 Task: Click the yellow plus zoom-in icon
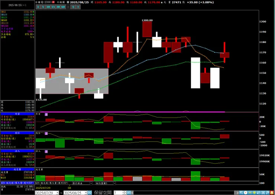(254, 193)
